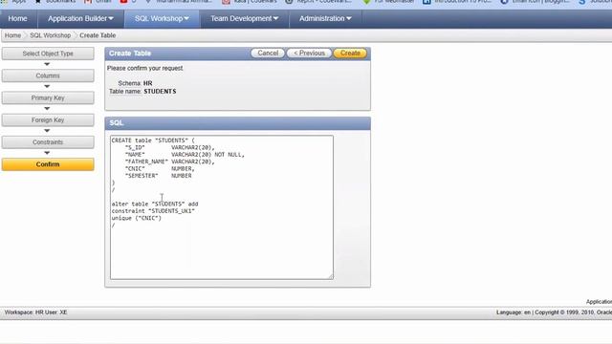Click the constraint "STUDENTS_UK1" line

153,211
